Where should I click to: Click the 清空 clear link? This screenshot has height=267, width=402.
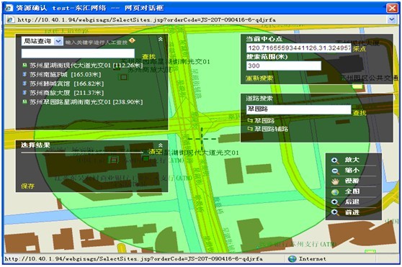coord(156,152)
